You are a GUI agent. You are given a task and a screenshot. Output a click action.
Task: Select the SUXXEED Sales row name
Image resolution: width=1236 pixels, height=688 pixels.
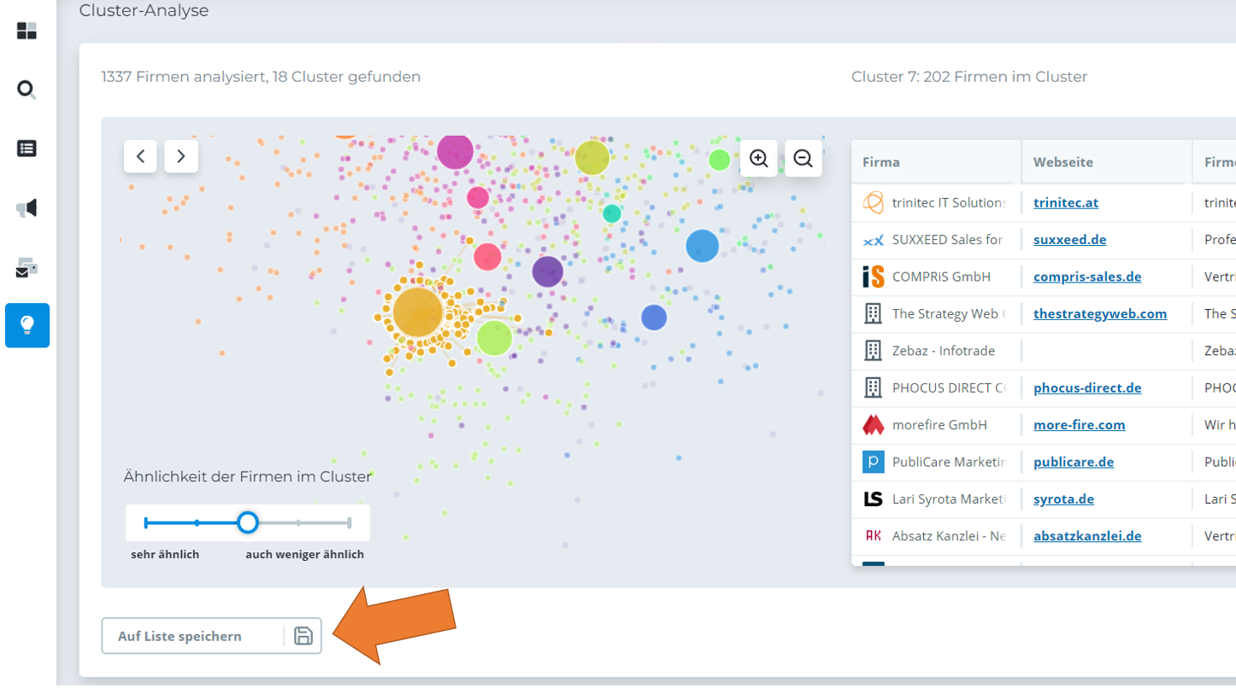point(947,239)
